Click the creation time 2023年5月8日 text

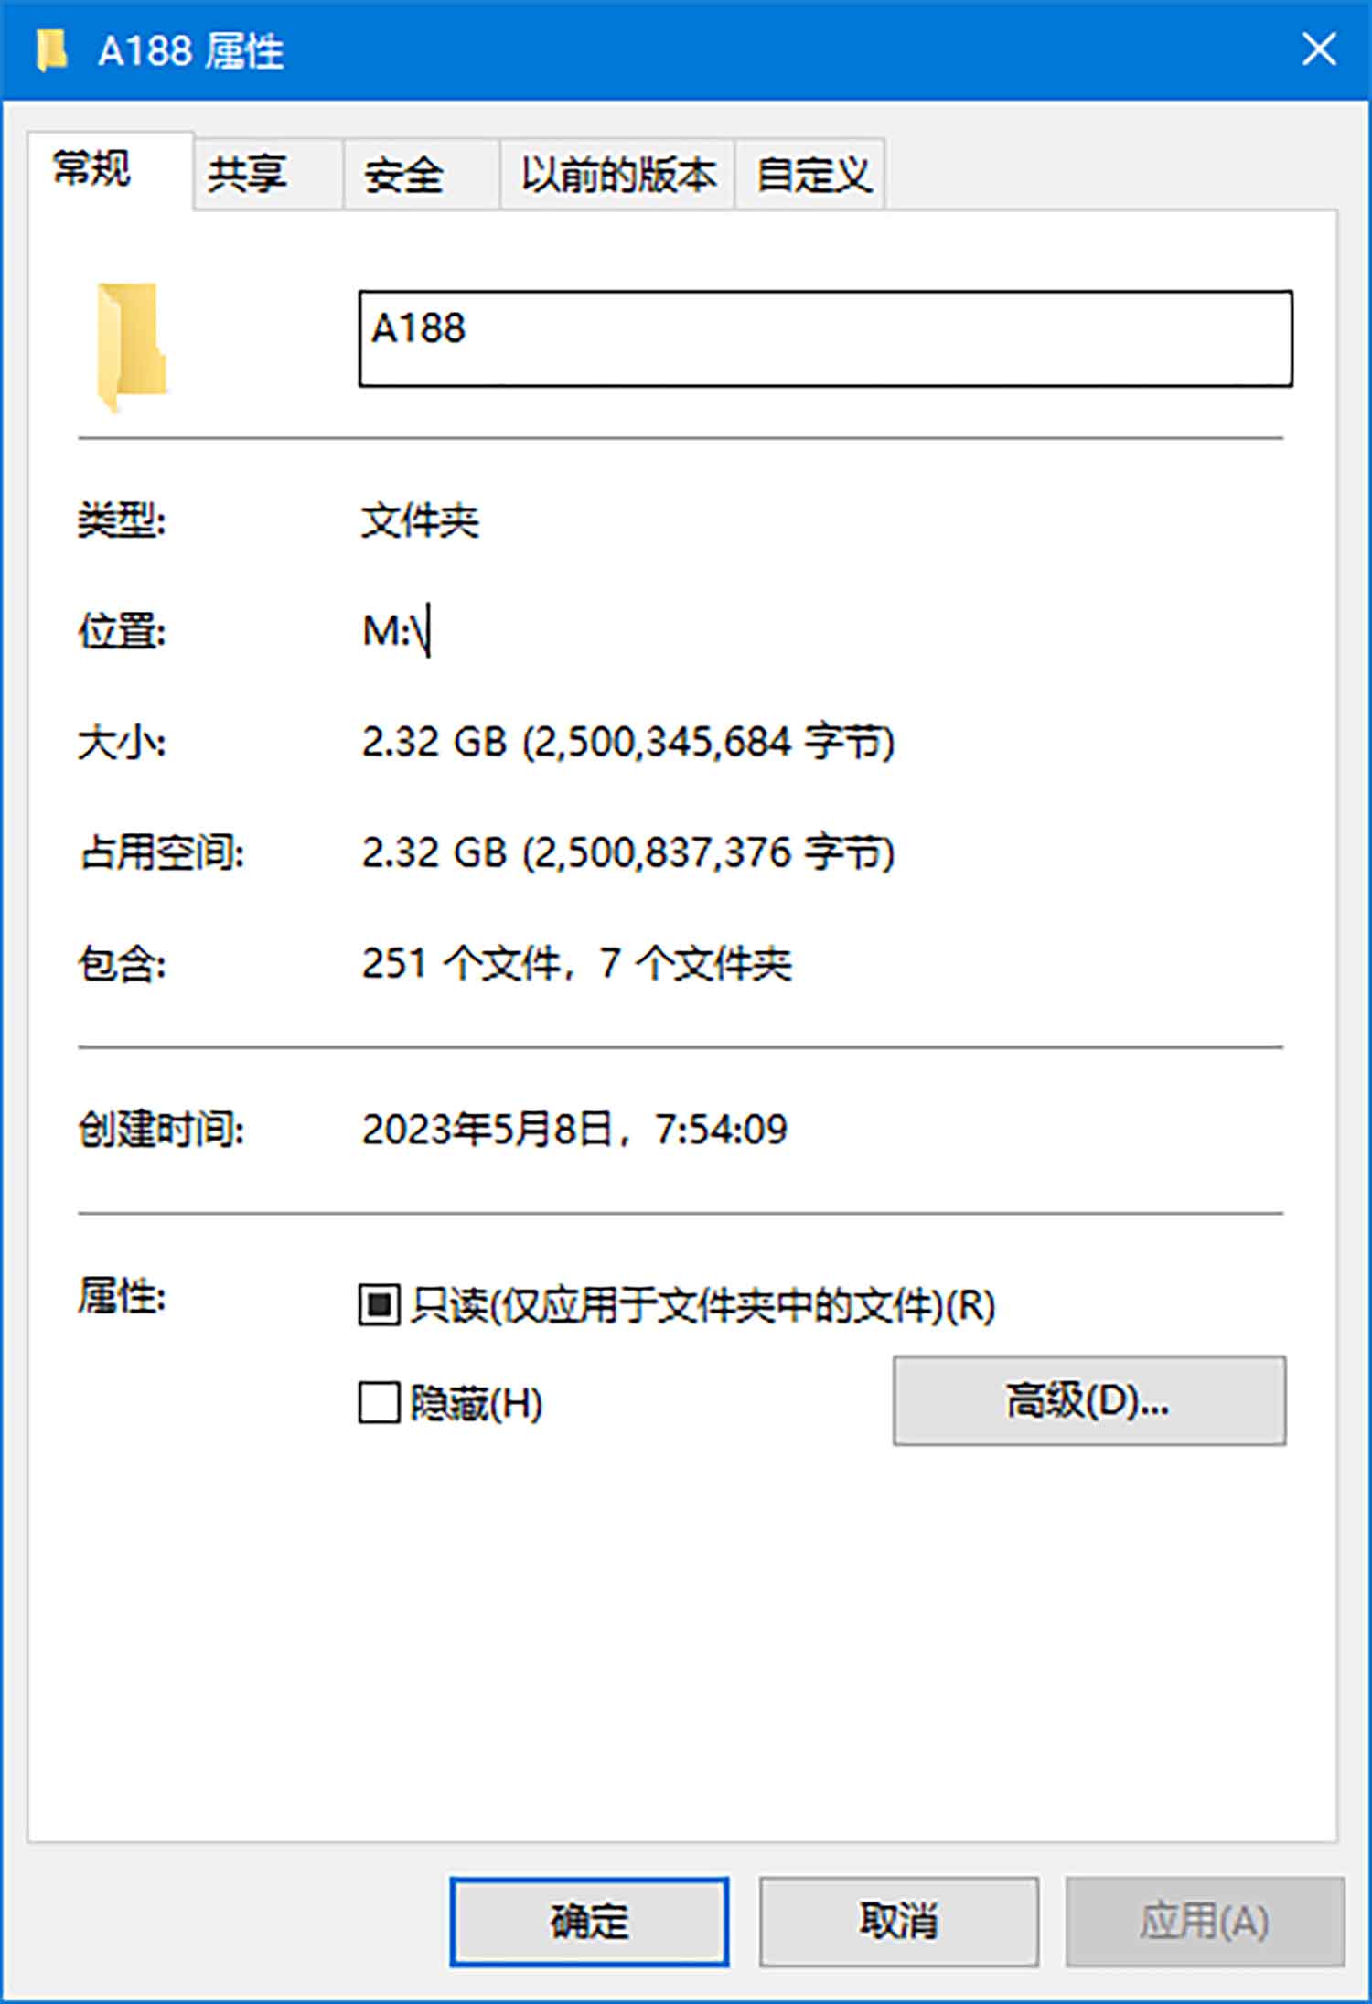[x=487, y=1129]
